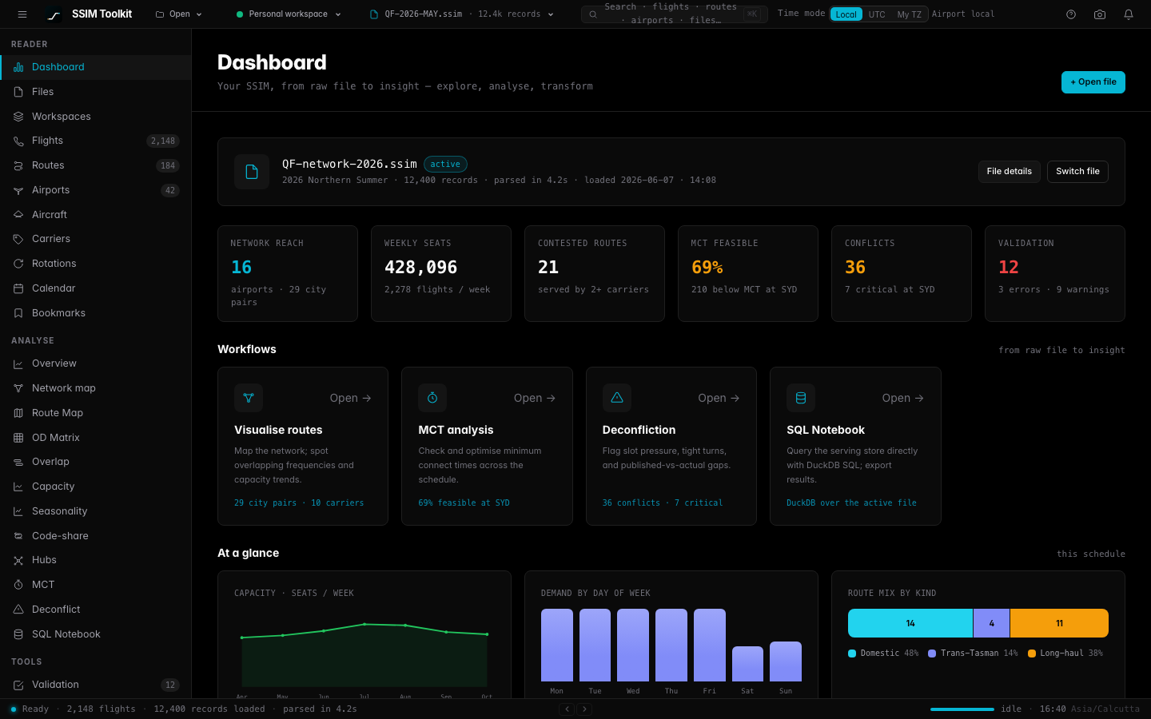Image resolution: width=1151 pixels, height=719 pixels.
Task: Click the Hubs sidebar icon
Action: (18, 560)
